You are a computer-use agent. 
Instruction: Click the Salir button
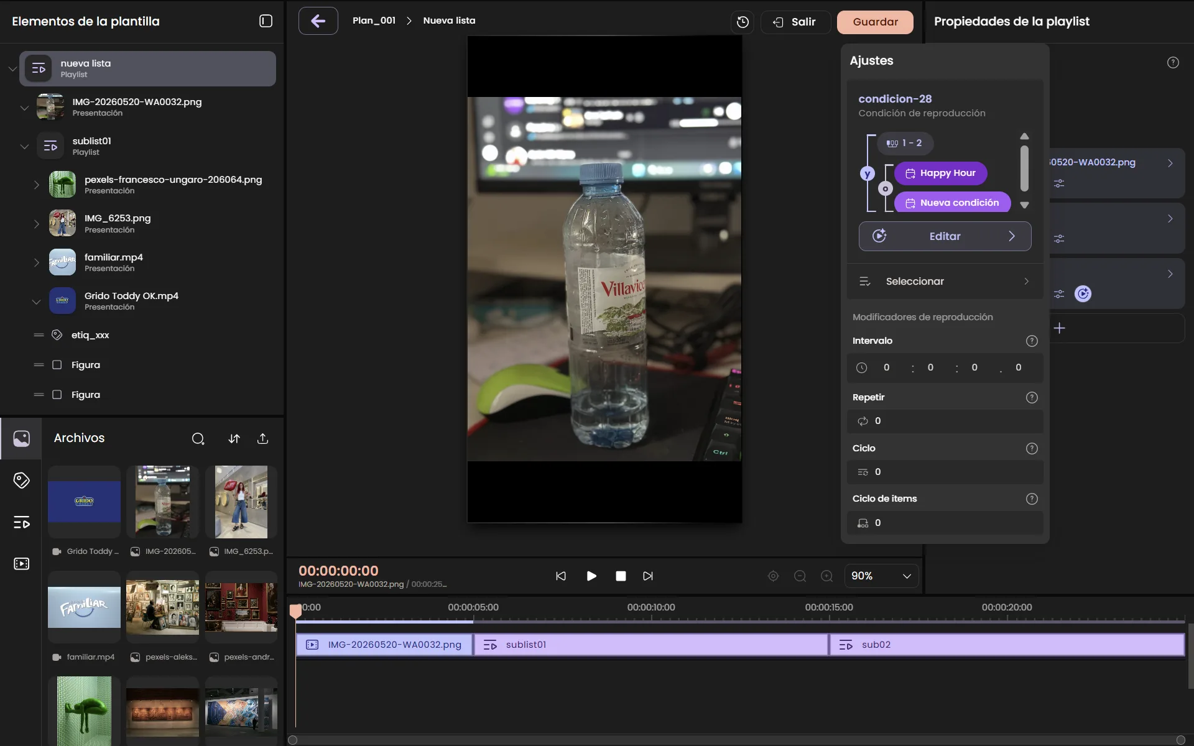tap(795, 22)
